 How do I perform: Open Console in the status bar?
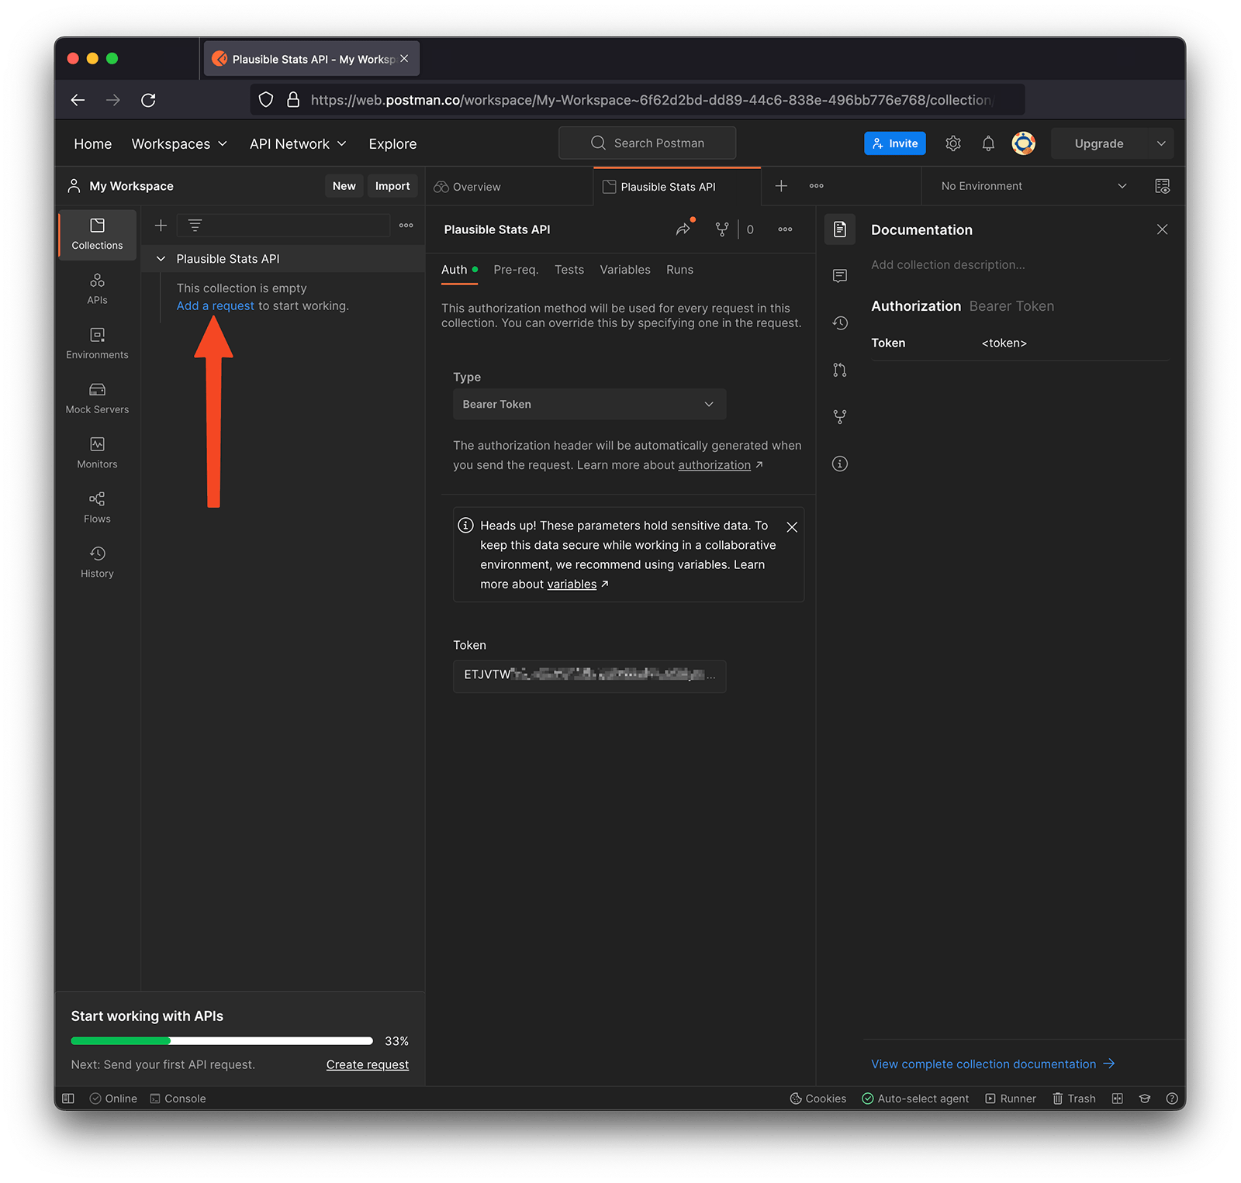178,1098
